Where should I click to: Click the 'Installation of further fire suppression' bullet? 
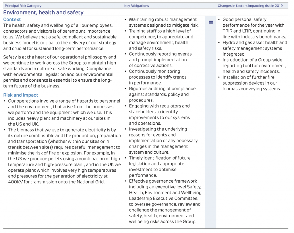pos(251,83)
